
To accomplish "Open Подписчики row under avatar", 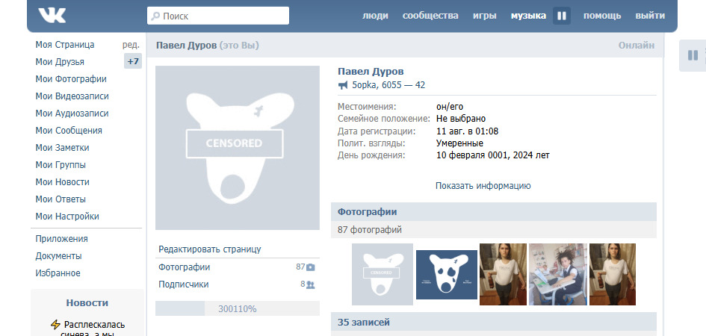I will pos(238,284).
